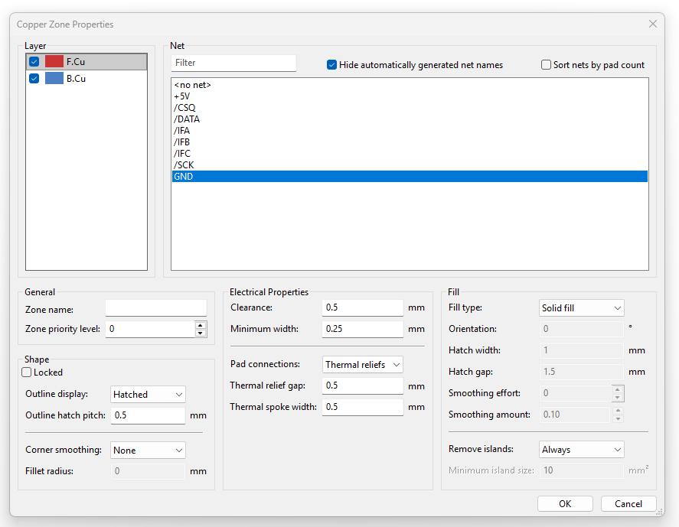Click the net Filter text field
Image resolution: width=679 pixels, height=527 pixels.
233,63
